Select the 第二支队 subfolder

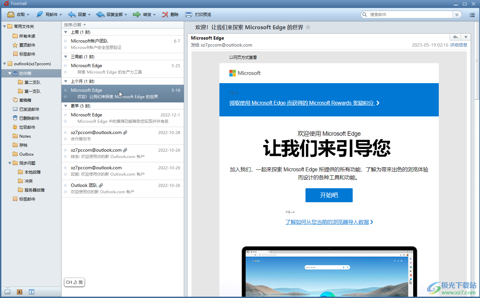coord(29,82)
